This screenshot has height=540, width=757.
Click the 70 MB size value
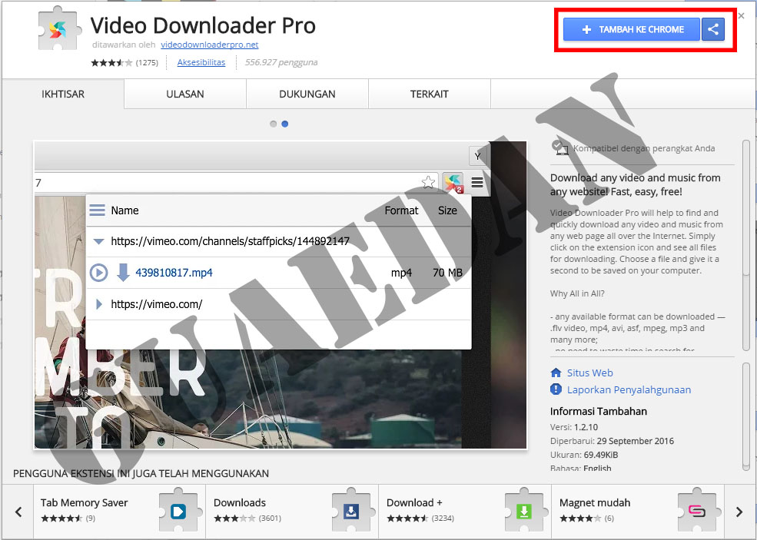[447, 273]
